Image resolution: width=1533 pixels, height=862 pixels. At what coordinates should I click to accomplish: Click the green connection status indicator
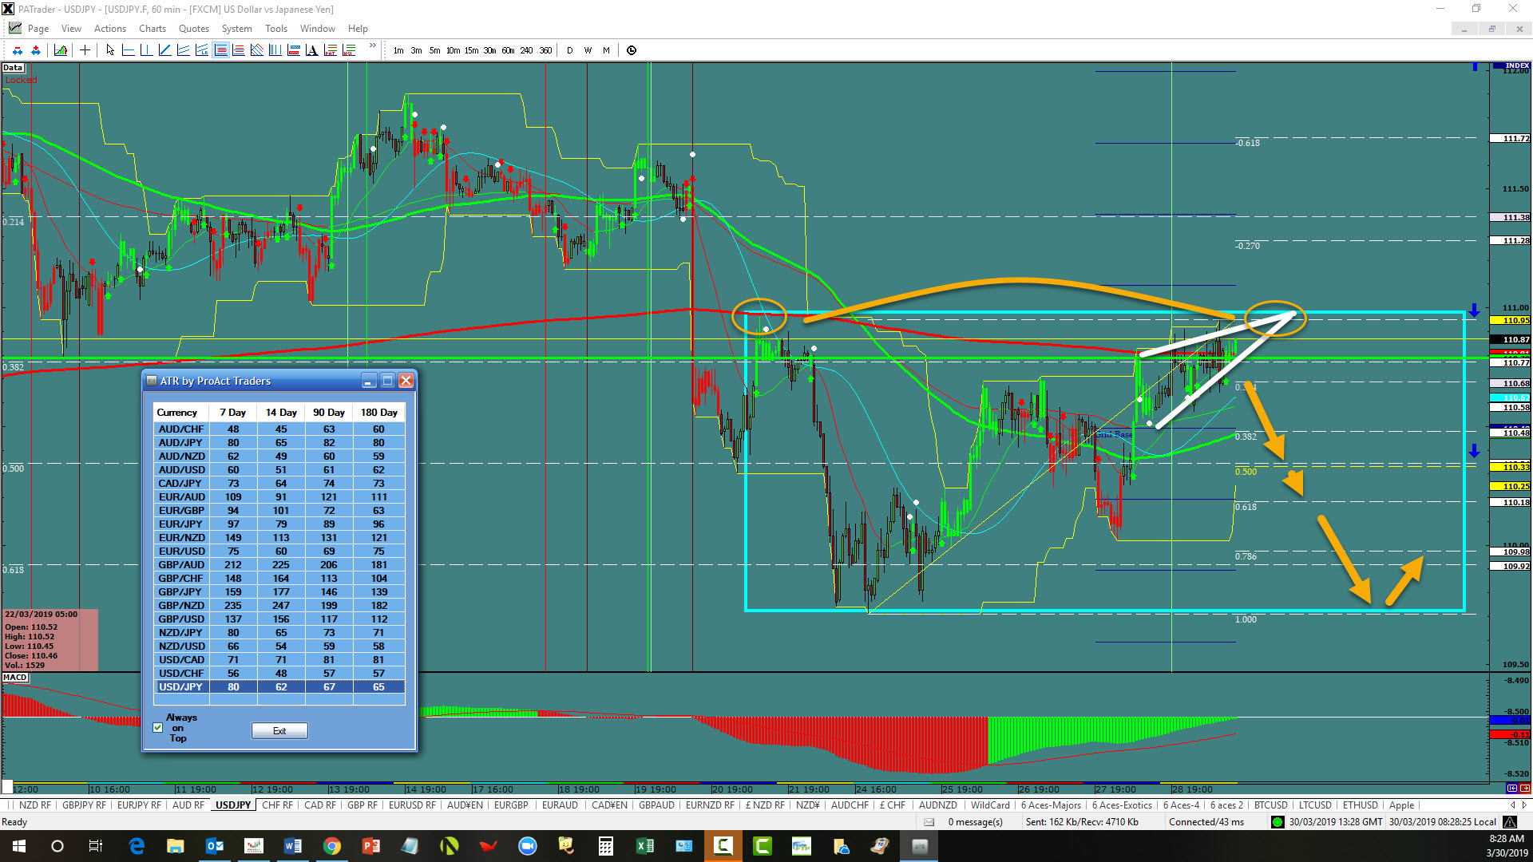coord(1277,822)
